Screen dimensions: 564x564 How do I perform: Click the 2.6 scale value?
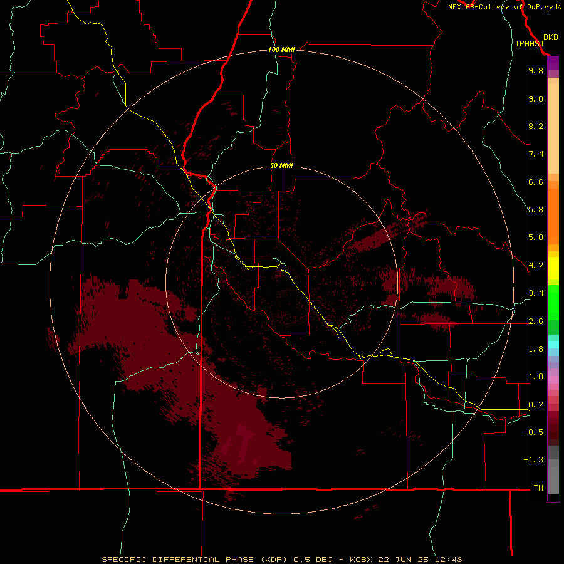(x=536, y=321)
